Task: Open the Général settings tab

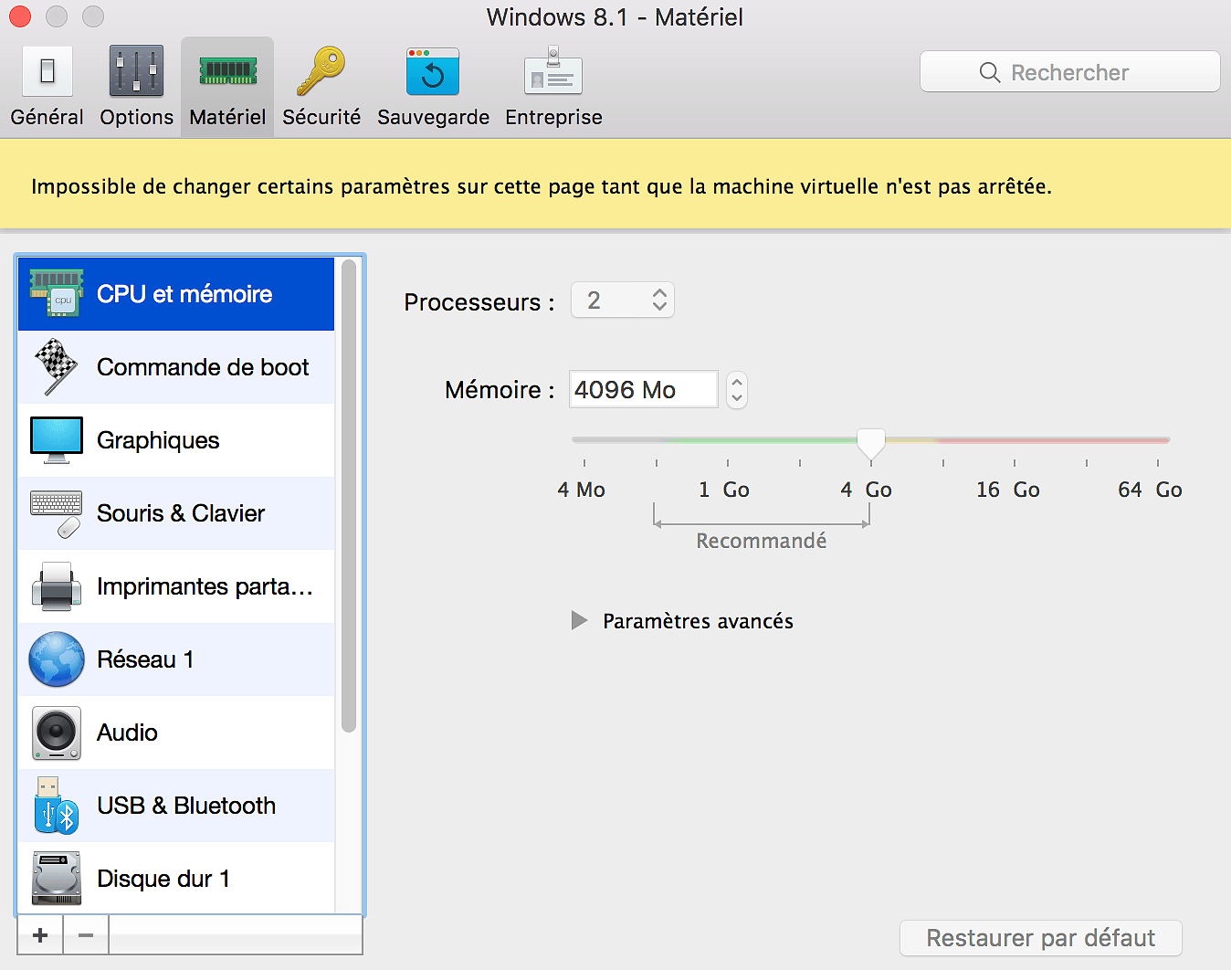Action: point(47,88)
